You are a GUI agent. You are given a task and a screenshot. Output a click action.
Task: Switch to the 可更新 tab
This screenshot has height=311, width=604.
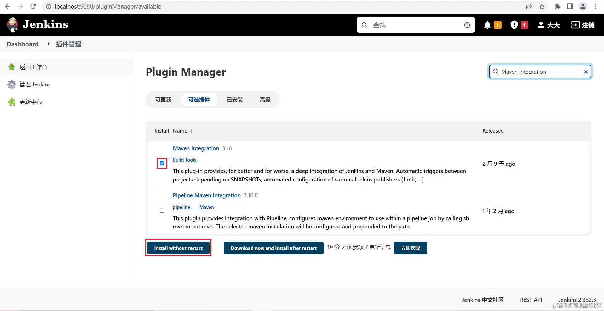pyautogui.click(x=163, y=100)
